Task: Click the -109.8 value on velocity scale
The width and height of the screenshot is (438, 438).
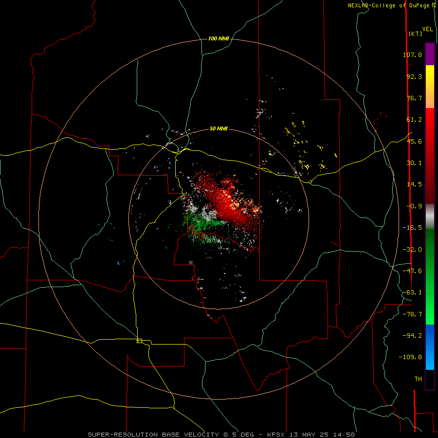Action: (x=410, y=357)
